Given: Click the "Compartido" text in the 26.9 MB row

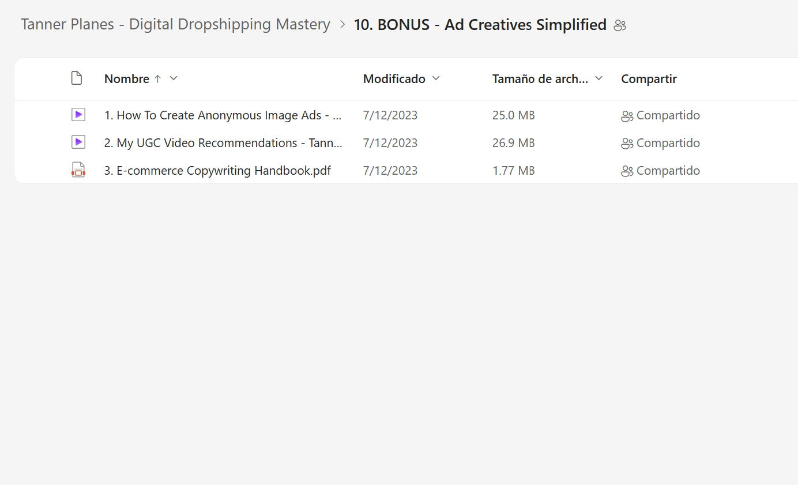Looking at the screenshot, I should coord(668,143).
